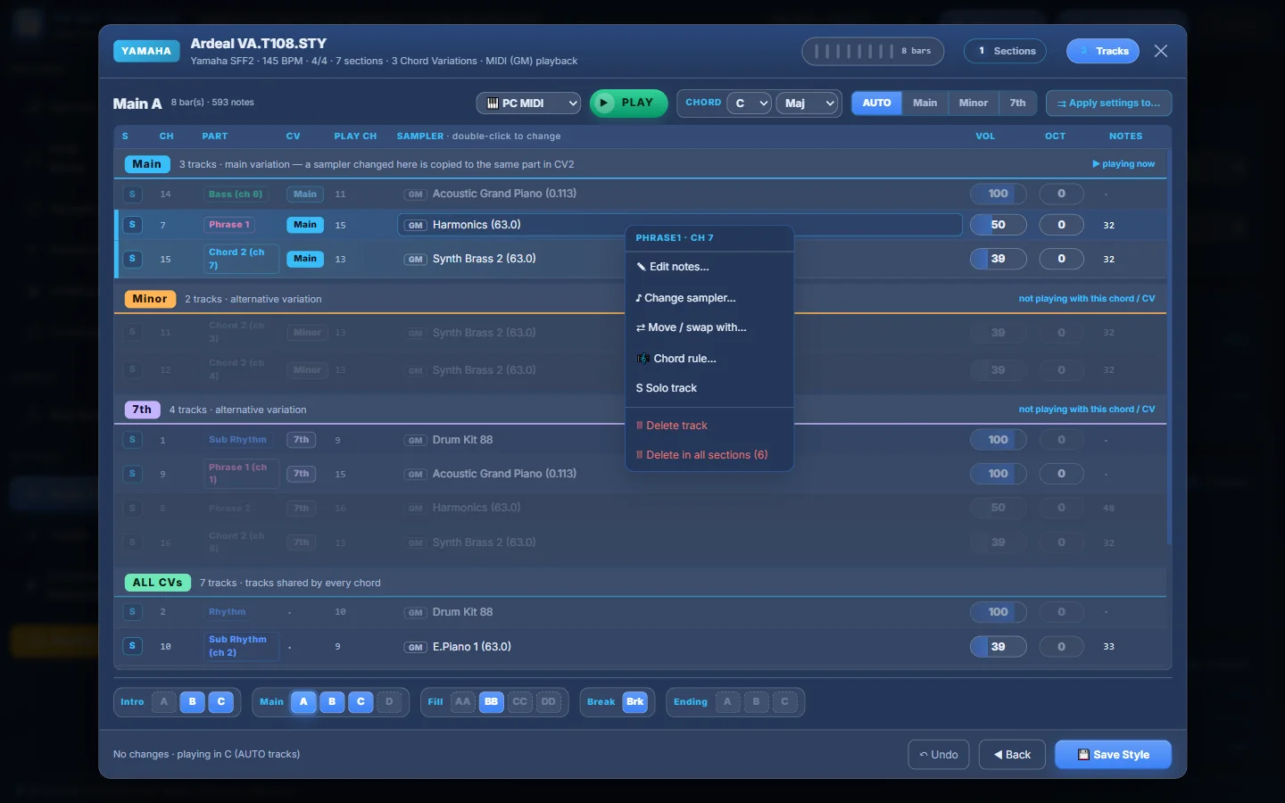Select Main section C in the bottom bar
The width and height of the screenshot is (1285, 803).
point(361,702)
